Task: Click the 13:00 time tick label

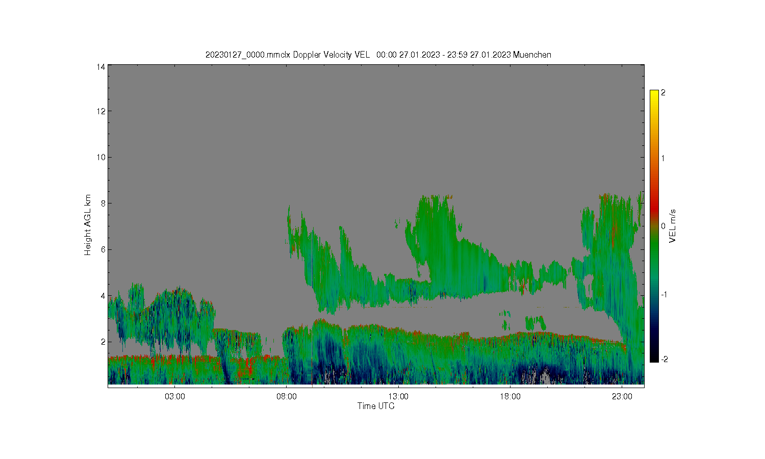Action: [398, 396]
